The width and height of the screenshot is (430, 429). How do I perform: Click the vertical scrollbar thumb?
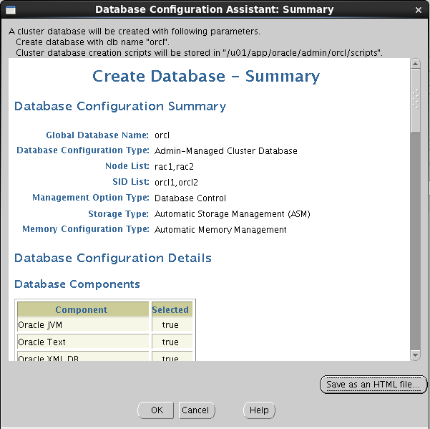[415, 101]
